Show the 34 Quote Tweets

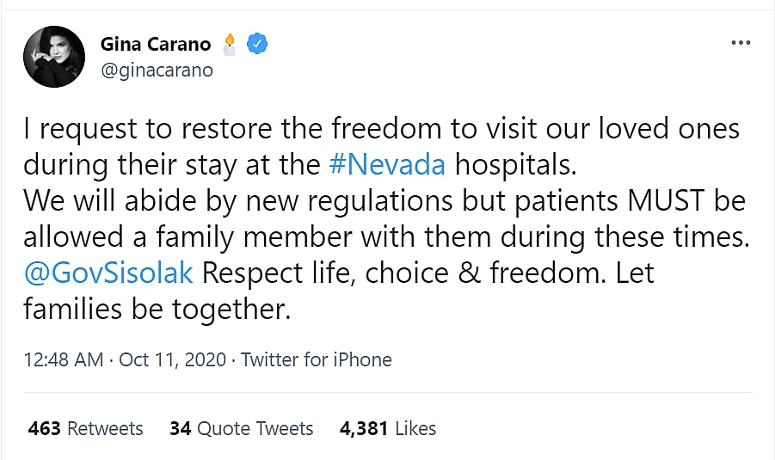click(x=241, y=427)
